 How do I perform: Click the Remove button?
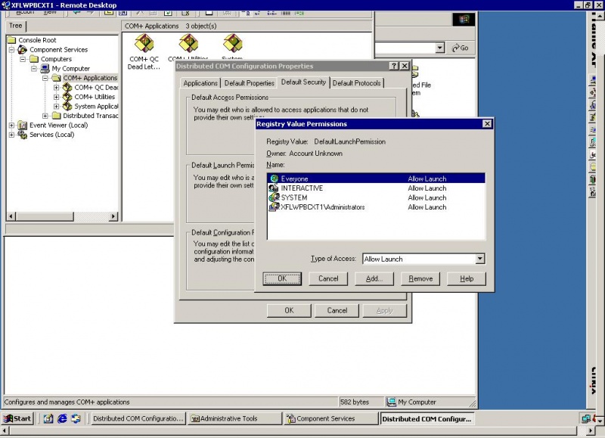(x=420, y=278)
